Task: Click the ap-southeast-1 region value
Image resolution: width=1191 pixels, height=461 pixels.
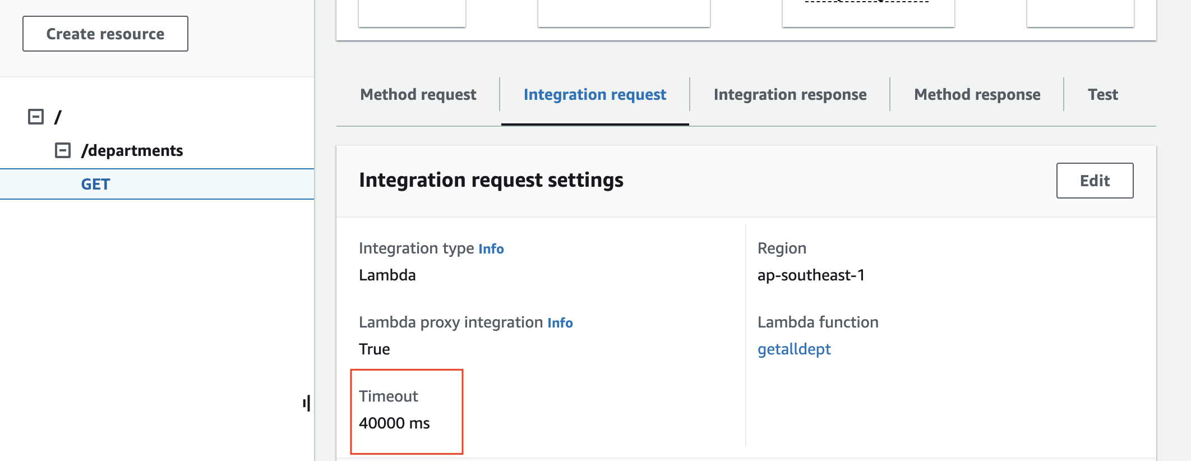Action: 811,275
